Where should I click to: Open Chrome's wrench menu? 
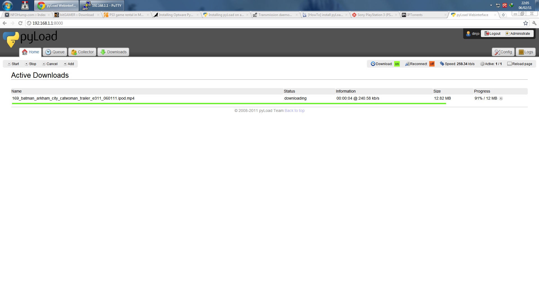pyautogui.click(x=534, y=23)
